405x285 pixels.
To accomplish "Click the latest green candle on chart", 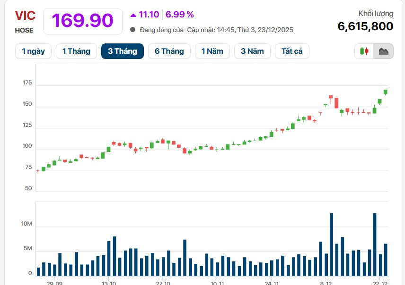I will 385,92.
